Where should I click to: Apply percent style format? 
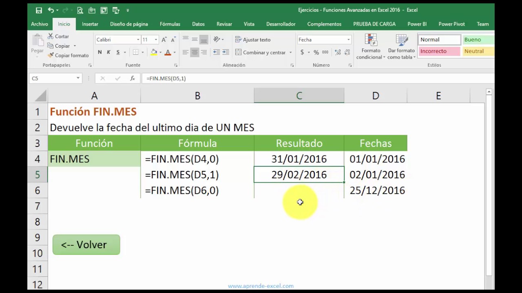tap(316, 52)
